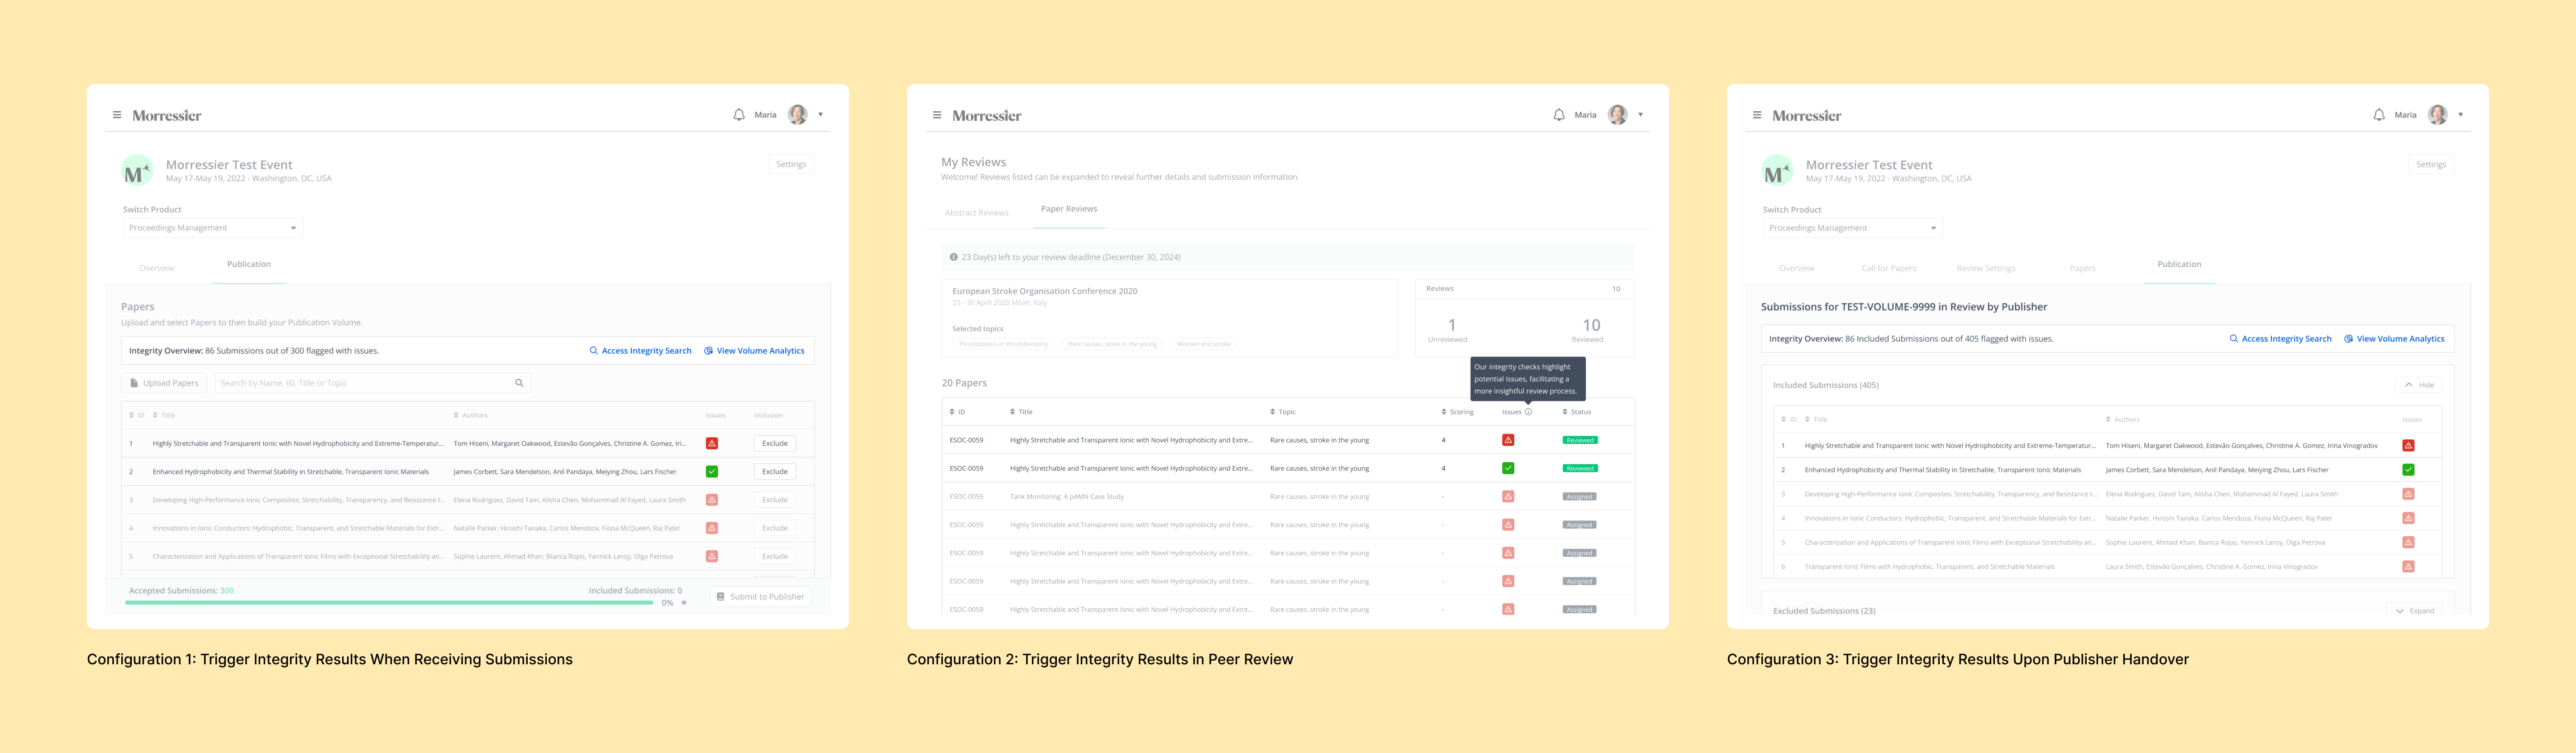Click green check icon for paper 2, Configuration 1

pyautogui.click(x=712, y=471)
